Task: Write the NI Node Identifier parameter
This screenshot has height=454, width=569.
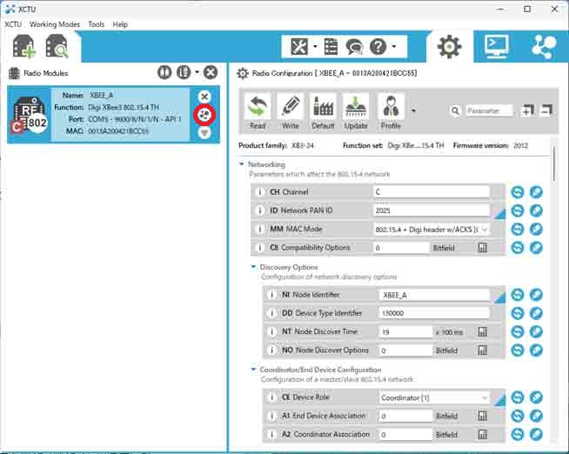Action: click(x=536, y=295)
